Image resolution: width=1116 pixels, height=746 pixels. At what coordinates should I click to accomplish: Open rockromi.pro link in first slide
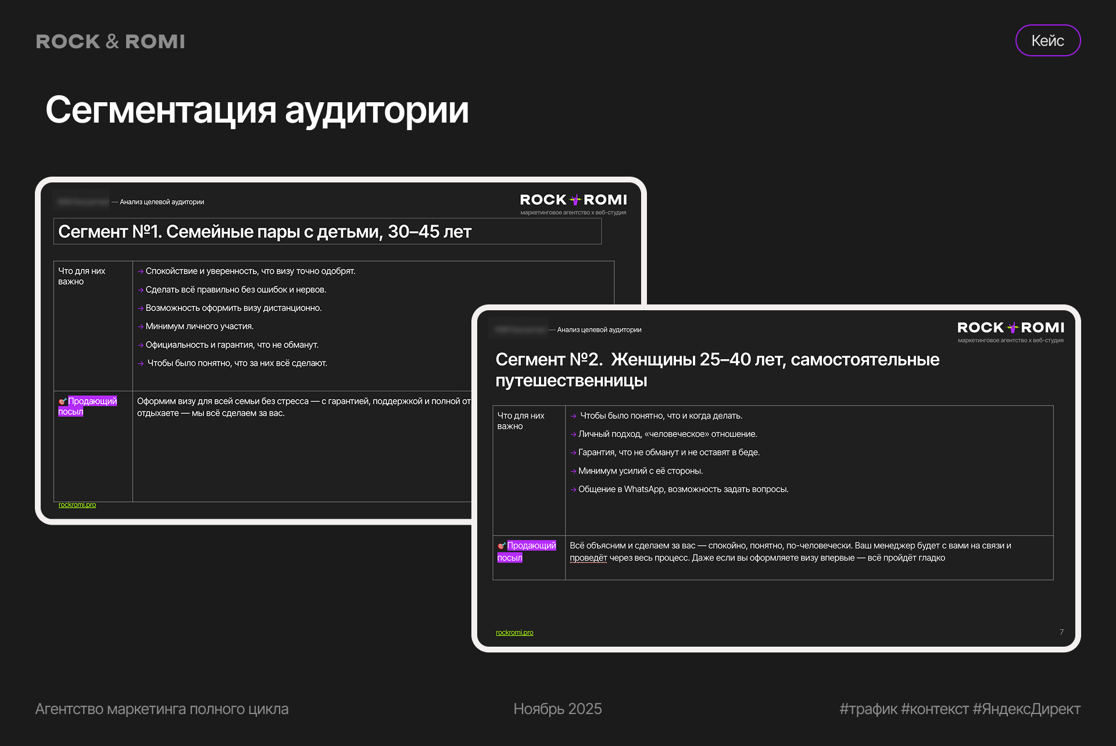point(77,505)
